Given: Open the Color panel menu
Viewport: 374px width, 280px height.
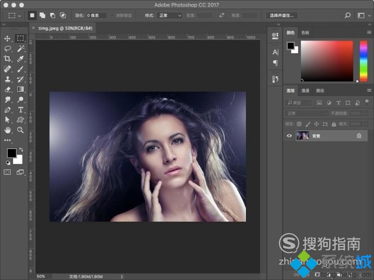Looking at the screenshot, I should point(369,32).
